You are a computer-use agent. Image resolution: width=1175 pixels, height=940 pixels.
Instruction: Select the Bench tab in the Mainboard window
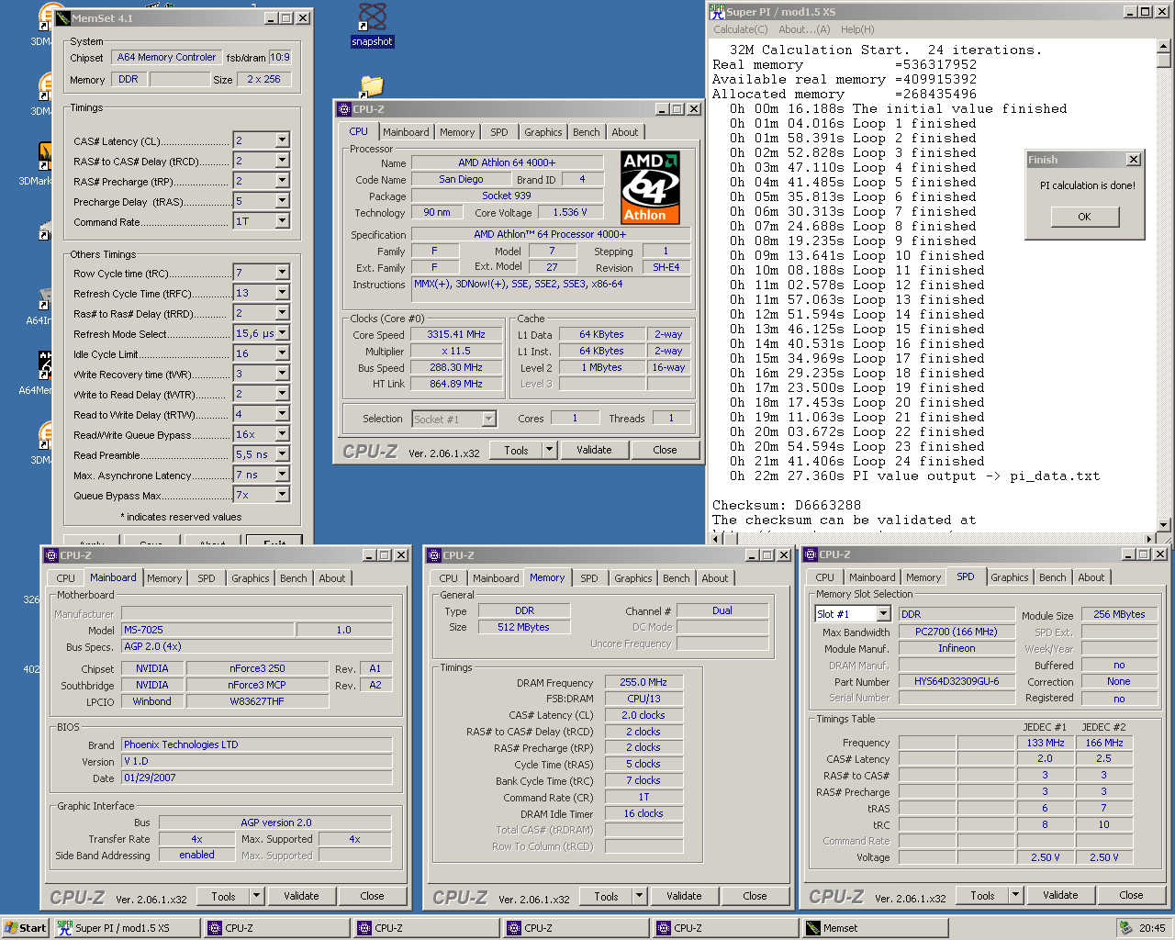coord(294,578)
